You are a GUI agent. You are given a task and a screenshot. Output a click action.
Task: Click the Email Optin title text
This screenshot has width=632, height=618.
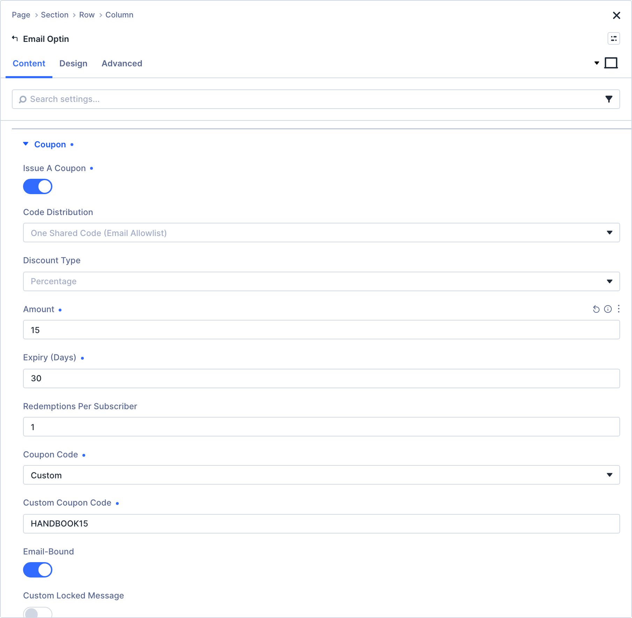point(46,39)
